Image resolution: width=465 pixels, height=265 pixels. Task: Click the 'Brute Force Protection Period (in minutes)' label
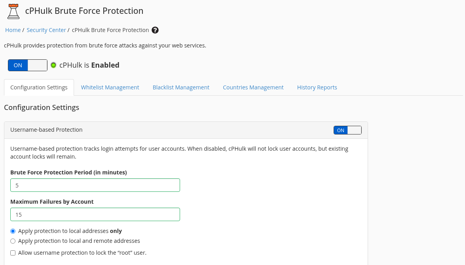point(68,172)
